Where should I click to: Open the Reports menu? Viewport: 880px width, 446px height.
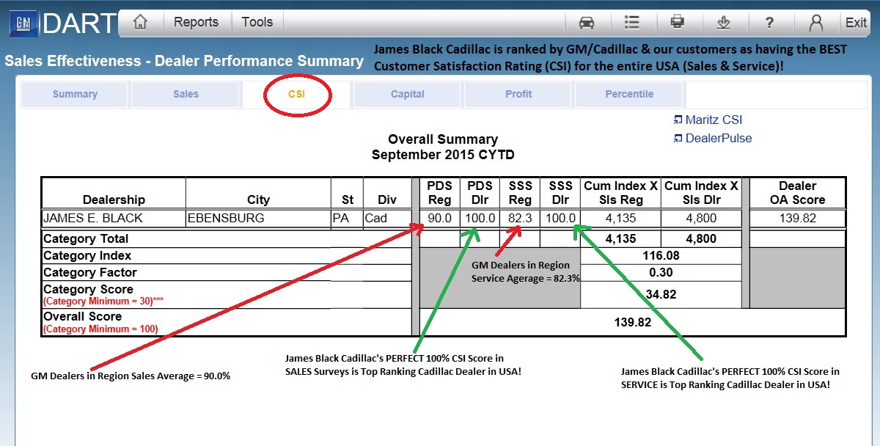tap(196, 22)
